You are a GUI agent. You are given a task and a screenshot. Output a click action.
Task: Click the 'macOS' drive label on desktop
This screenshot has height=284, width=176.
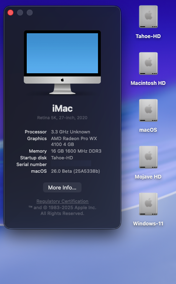148,130
